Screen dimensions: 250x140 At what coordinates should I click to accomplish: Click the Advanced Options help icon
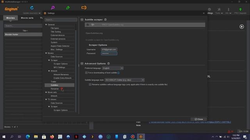[109, 63]
